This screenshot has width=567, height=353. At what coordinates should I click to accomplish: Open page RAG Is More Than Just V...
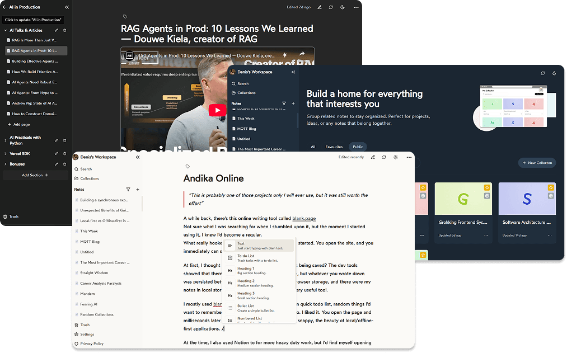coord(36,40)
